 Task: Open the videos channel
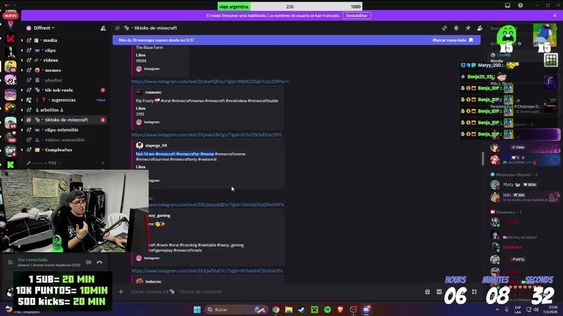click(x=66, y=60)
